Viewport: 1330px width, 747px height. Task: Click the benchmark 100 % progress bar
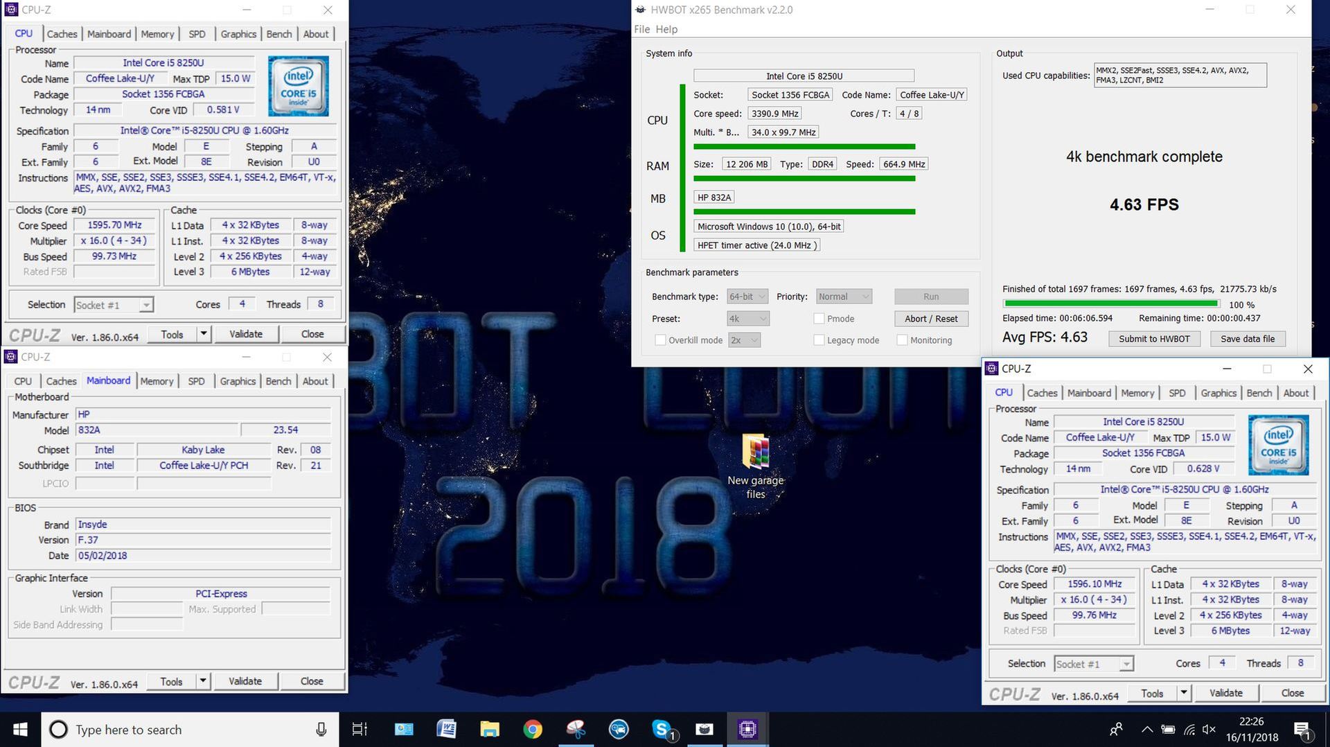(1110, 304)
